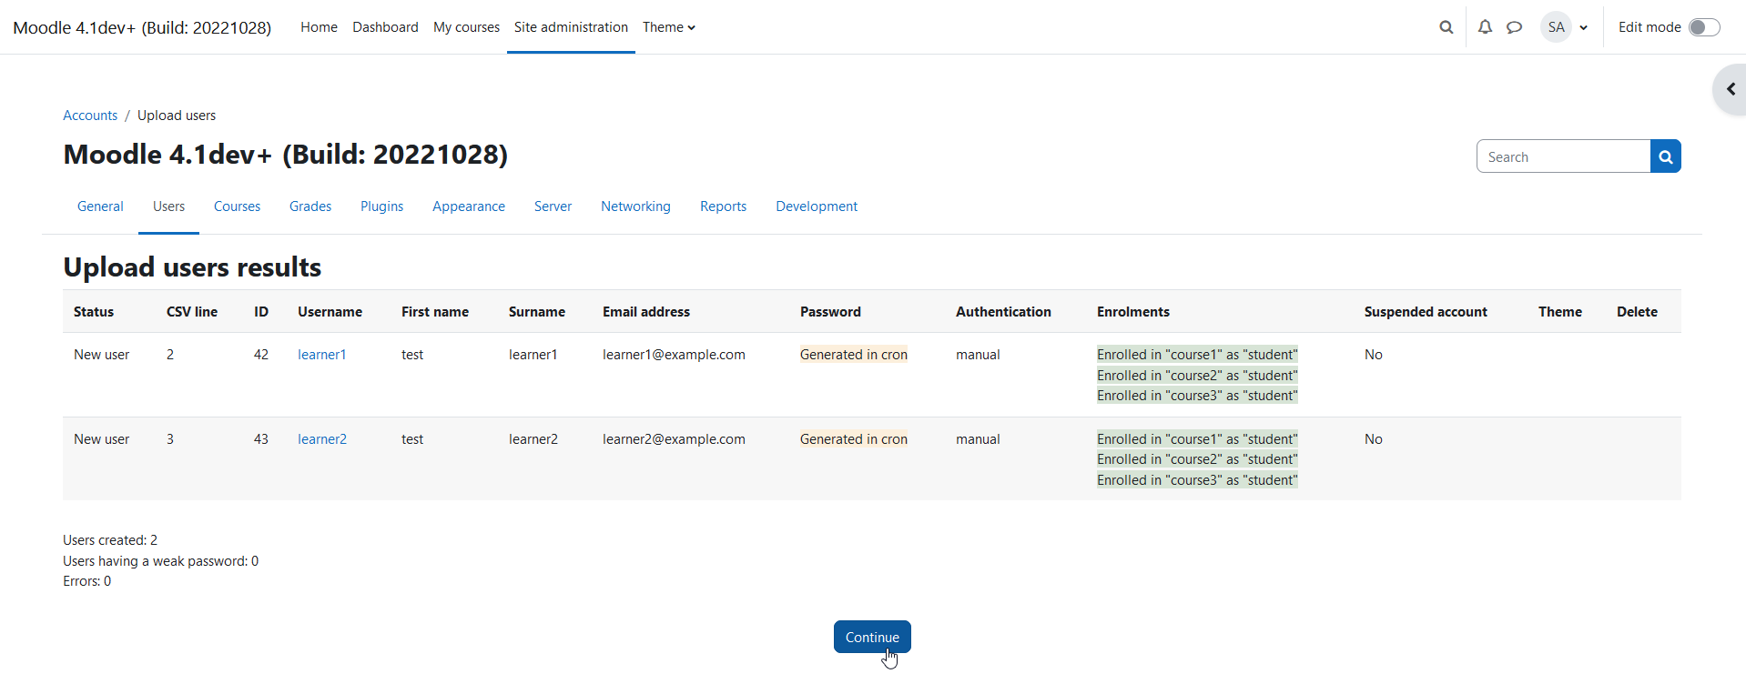The image size is (1746, 694).
Task: Click the Moodle 4.1dev+ site brand link
Action: click(142, 27)
